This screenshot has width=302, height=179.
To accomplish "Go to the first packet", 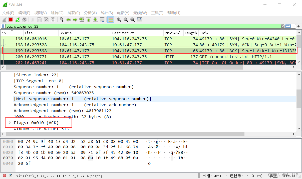I will tap(89, 20).
